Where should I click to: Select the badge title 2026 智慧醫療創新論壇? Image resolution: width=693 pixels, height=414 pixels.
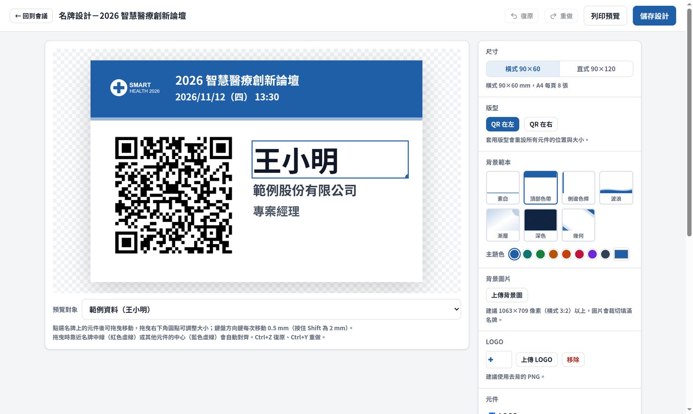click(x=237, y=81)
